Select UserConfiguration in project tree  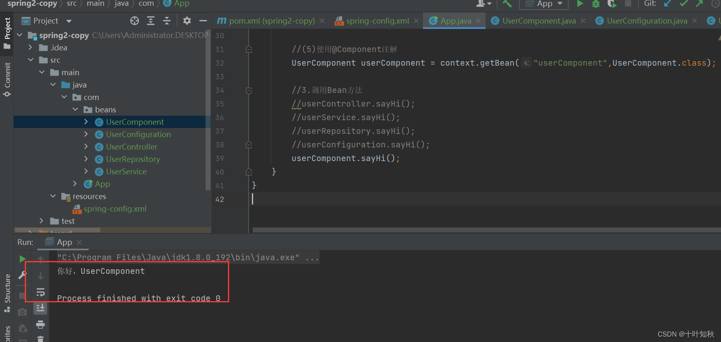pos(138,134)
